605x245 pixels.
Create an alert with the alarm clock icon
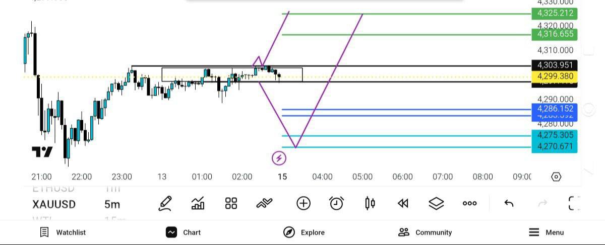click(336, 203)
